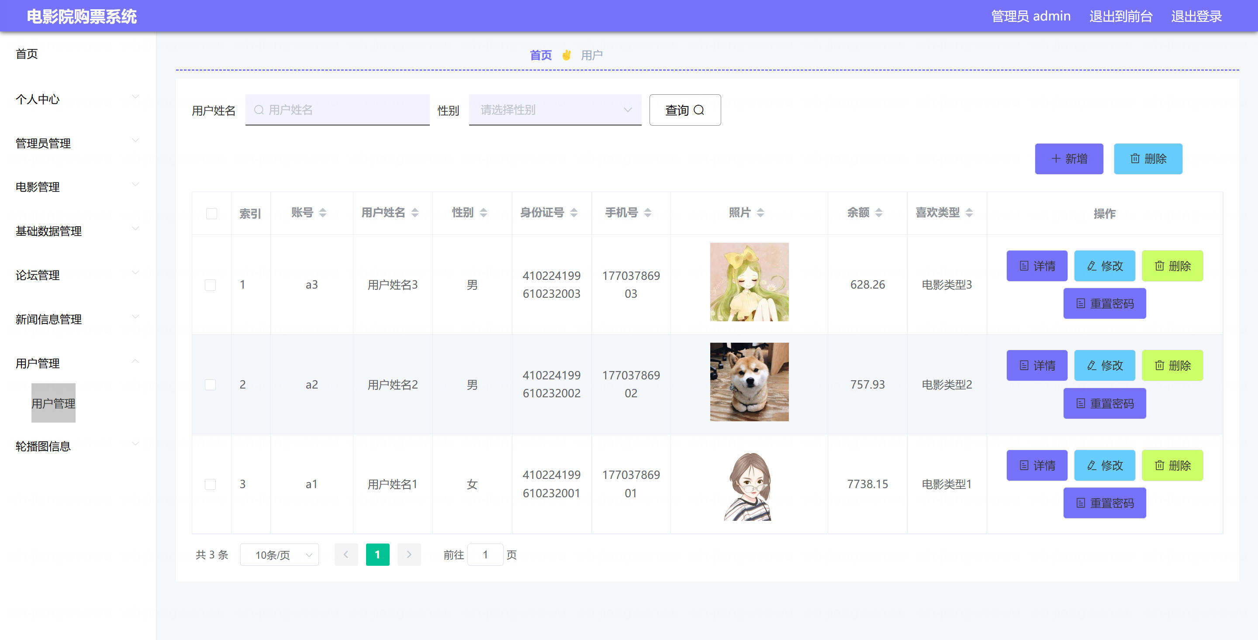Image resolution: width=1258 pixels, height=640 pixels.
Task: Sort by 性别 column arrows
Action: (x=484, y=213)
